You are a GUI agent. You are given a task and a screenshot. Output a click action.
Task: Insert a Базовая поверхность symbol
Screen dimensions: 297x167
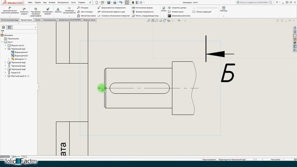143,12
